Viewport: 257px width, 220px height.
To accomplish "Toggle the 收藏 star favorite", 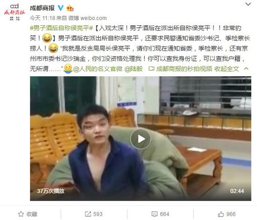I will tap(28, 214).
